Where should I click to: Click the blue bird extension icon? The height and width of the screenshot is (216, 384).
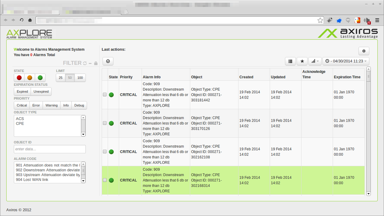point(339,21)
